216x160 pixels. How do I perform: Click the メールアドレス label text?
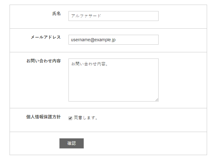pos(46,37)
